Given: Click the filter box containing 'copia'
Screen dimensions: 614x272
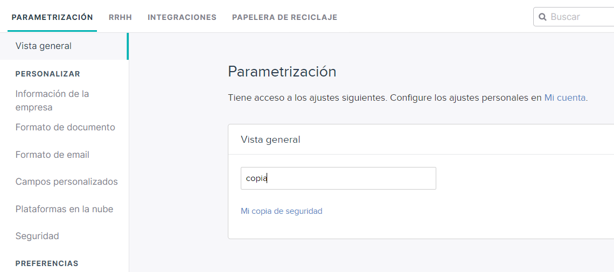Looking at the screenshot, I should point(338,178).
